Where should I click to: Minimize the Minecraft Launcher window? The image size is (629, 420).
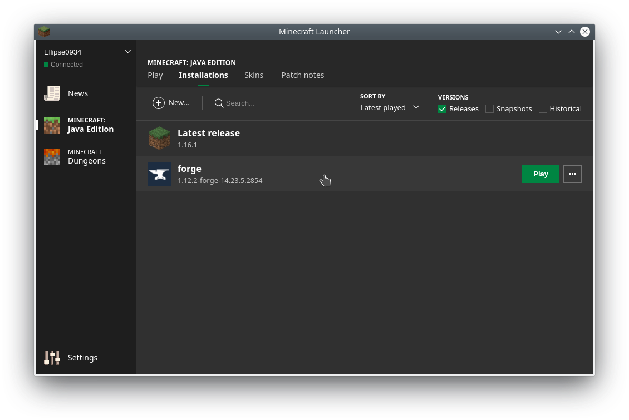[x=558, y=32]
